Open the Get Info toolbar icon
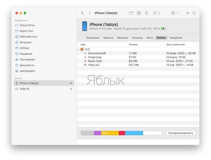Image resolution: width=211 pixels, height=160 pixels. [x=139, y=13]
